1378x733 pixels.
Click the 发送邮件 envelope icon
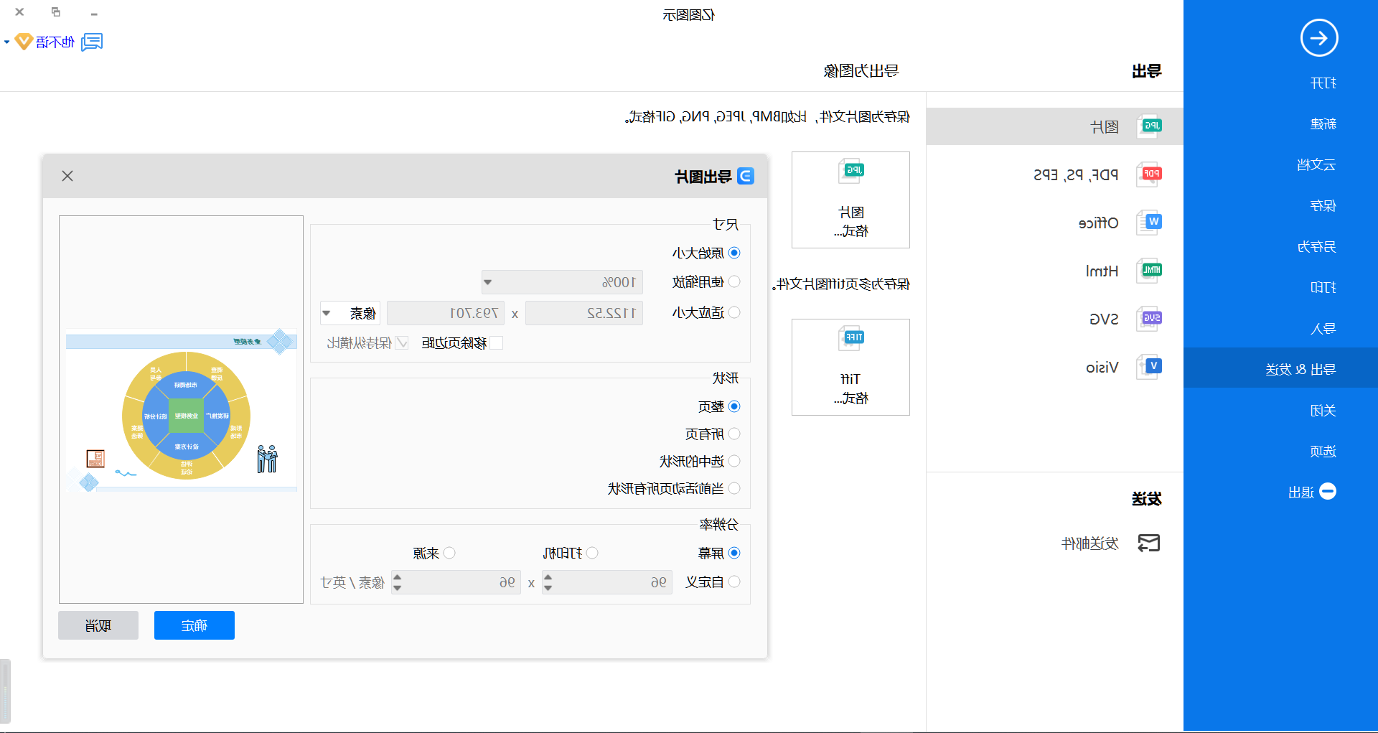pyautogui.click(x=1149, y=543)
